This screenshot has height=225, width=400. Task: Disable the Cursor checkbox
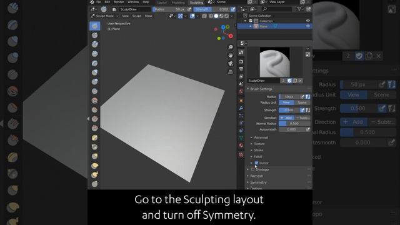[x=256, y=162]
